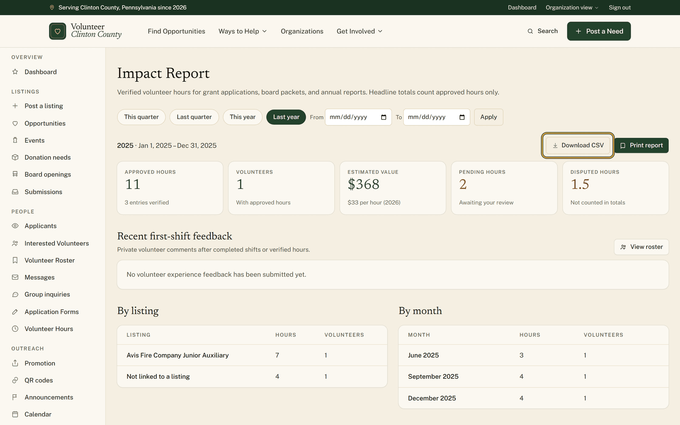Open the Ways to Help menu

[x=243, y=31]
